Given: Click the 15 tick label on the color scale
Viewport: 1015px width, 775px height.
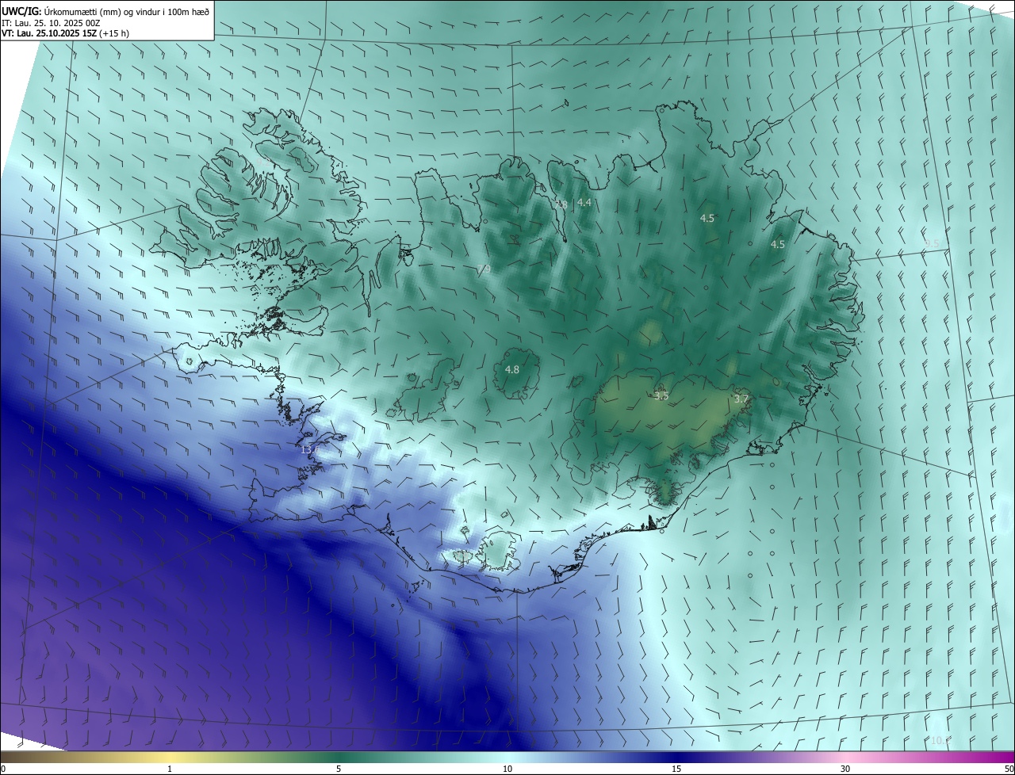Looking at the screenshot, I should point(676,769).
